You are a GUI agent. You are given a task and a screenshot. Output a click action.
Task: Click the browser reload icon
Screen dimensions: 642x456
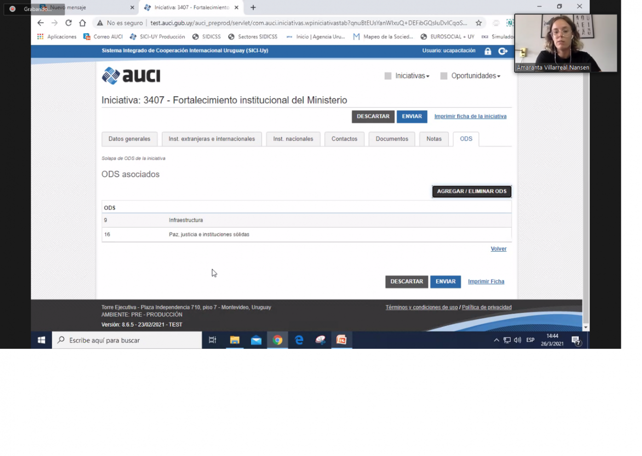[x=69, y=23]
